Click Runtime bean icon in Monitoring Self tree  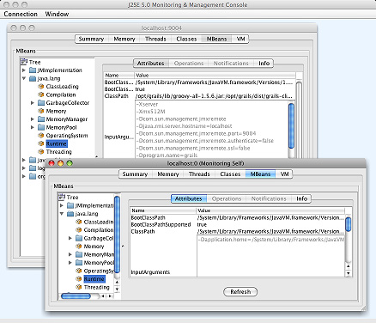pos(79,279)
